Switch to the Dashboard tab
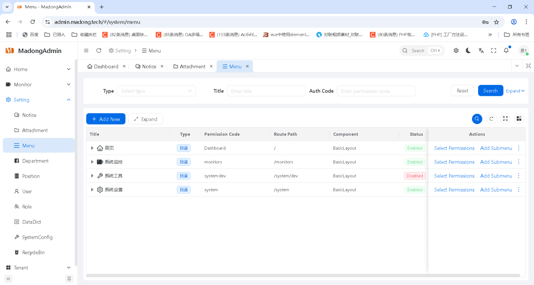Viewport: 534px width, 285px height. pyautogui.click(x=103, y=66)
